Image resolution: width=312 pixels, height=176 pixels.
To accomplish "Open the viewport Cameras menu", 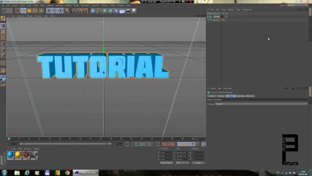I will (x=20, y=16).
